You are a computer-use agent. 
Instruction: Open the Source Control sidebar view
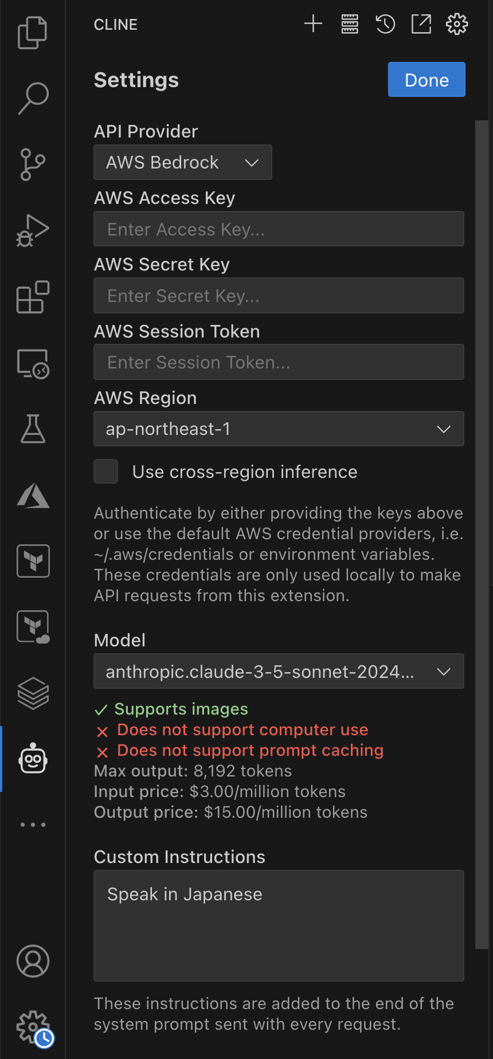(x=33, y=164)
